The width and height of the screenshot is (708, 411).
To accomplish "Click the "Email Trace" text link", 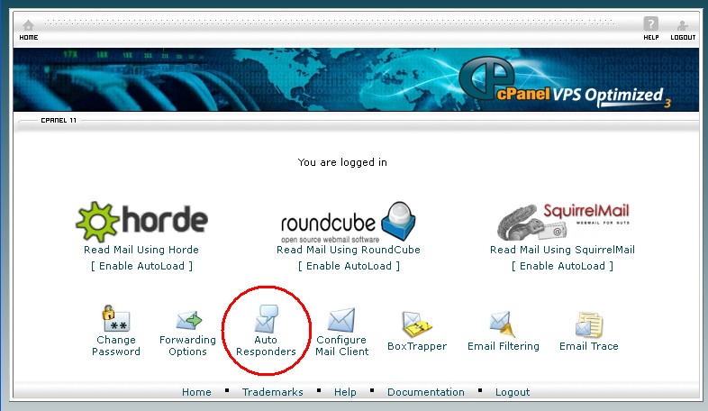I will (x=589, y=346).
